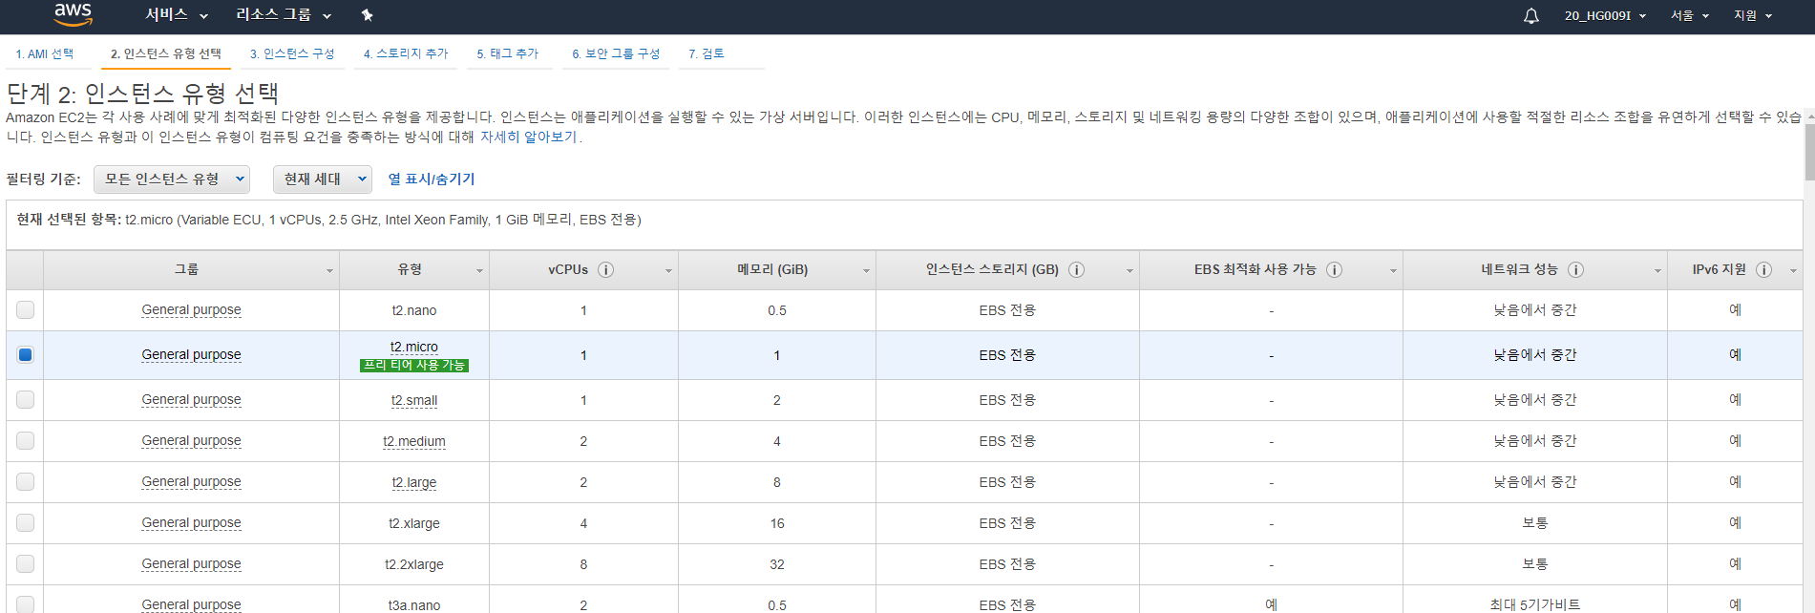Select the t2.large instance checkbox

tap(25, 482)
